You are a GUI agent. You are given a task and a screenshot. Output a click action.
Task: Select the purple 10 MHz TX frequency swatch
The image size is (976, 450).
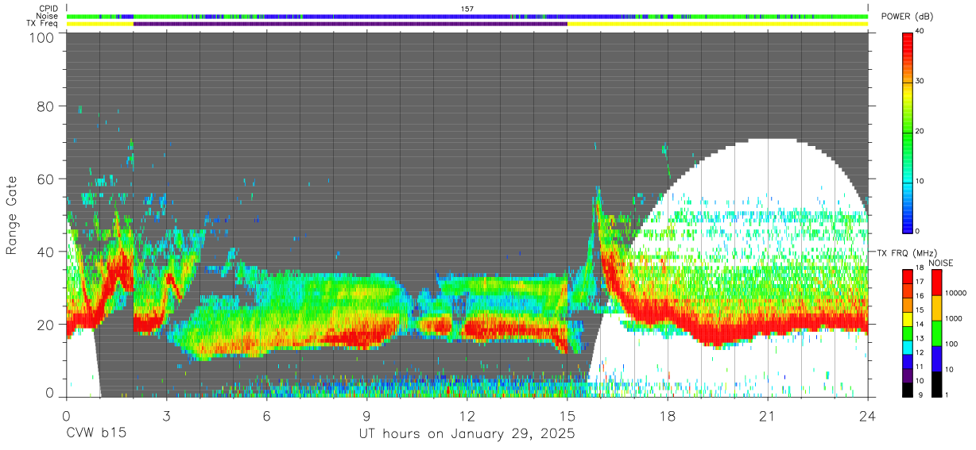click(908, 375)
